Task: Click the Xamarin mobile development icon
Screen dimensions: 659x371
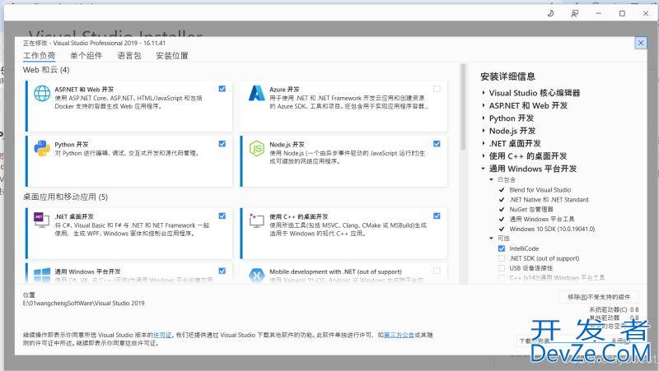Action: pyautogui.click(x=256, y=275)
